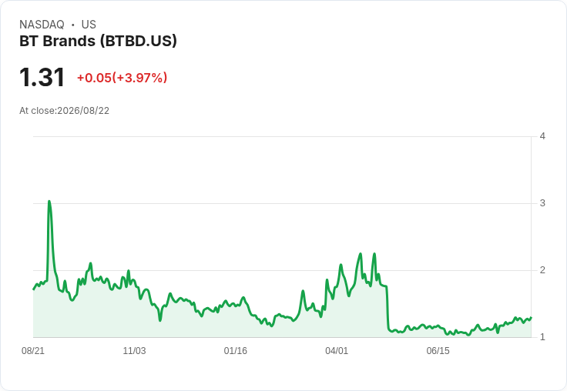Click the 04/01 date axis label
This screenshot has width=567, height=391.
[337, 351]
